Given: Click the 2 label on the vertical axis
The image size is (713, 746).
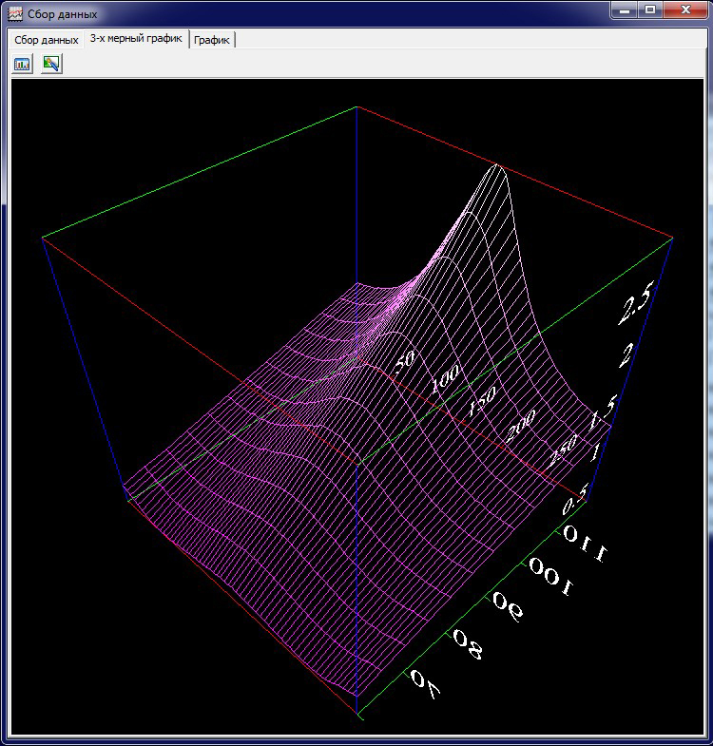Looking at the screenshot, I should [x=626, y=356].
